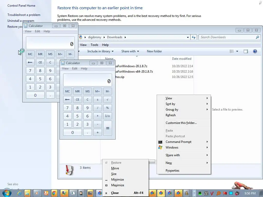Click the Windows flag icon in the context menu

(160, 147)
